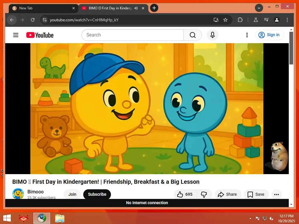The image size is (299, 224).
Task: Open the Bimooo channel avatar
Action: pyautogui.click(x=18, y=194)
